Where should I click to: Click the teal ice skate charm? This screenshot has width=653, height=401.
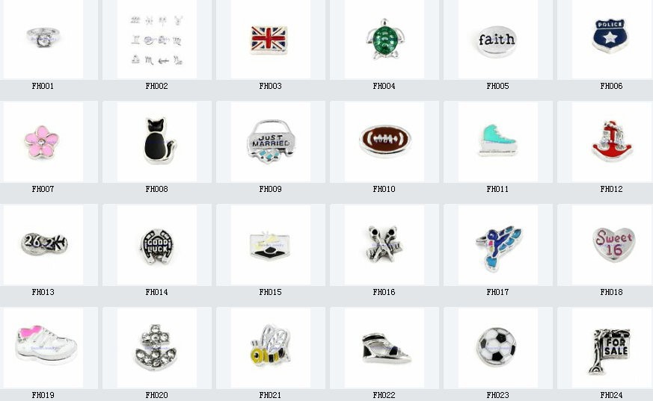497,140
